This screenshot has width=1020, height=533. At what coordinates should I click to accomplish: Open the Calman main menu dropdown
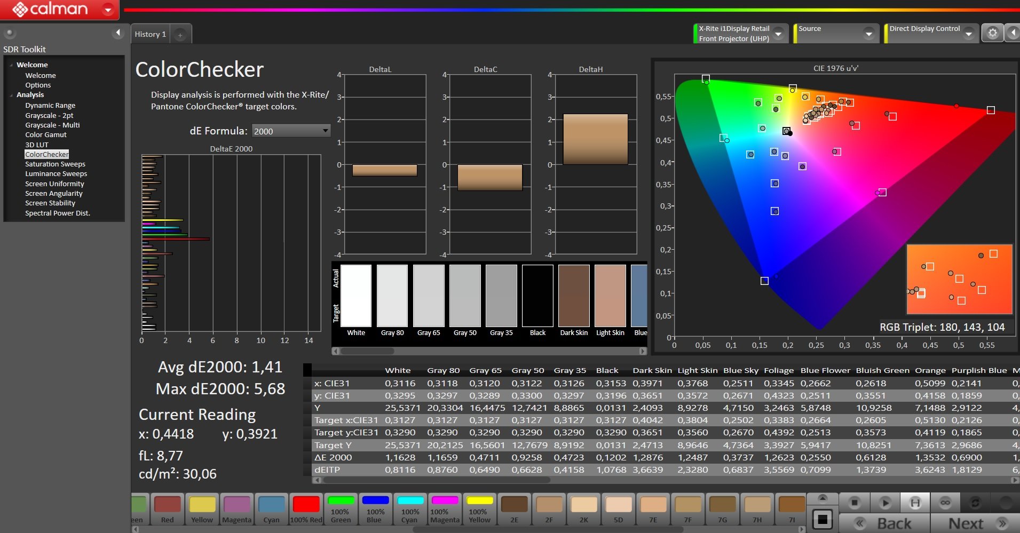pyautogui.click(x=108, y=10)
